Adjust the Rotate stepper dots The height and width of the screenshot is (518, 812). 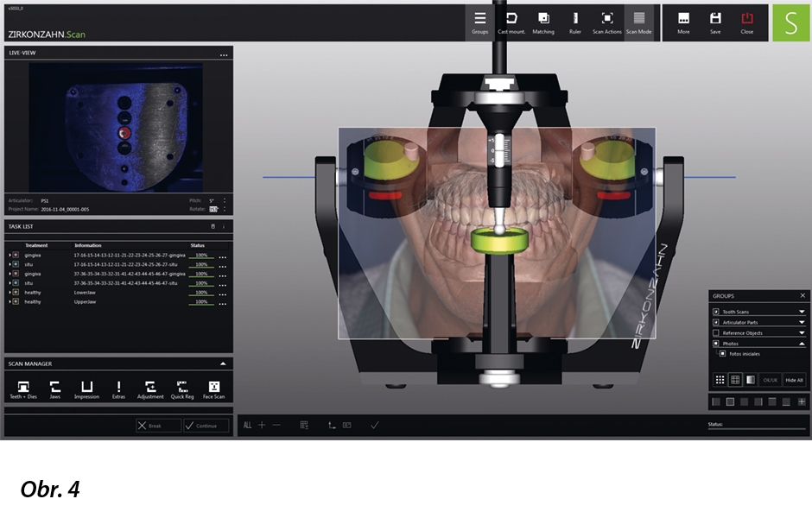pos(225,209)
